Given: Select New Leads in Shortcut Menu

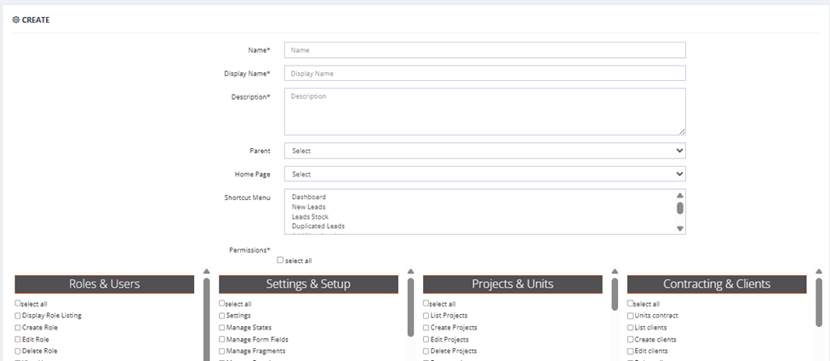Looking at the screenshot, I should [309, 207].
